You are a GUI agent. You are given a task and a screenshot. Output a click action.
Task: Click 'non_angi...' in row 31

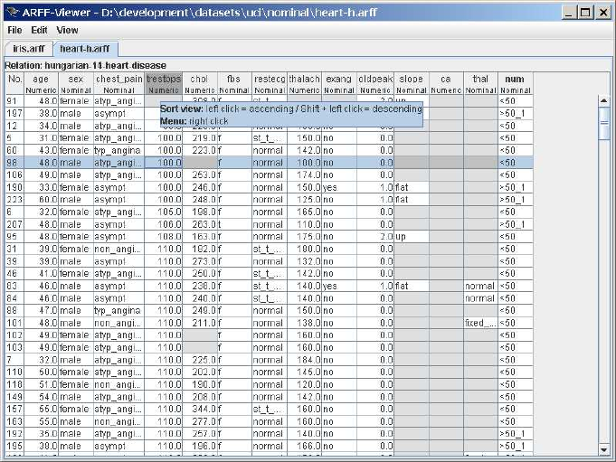tap(118, 249)
